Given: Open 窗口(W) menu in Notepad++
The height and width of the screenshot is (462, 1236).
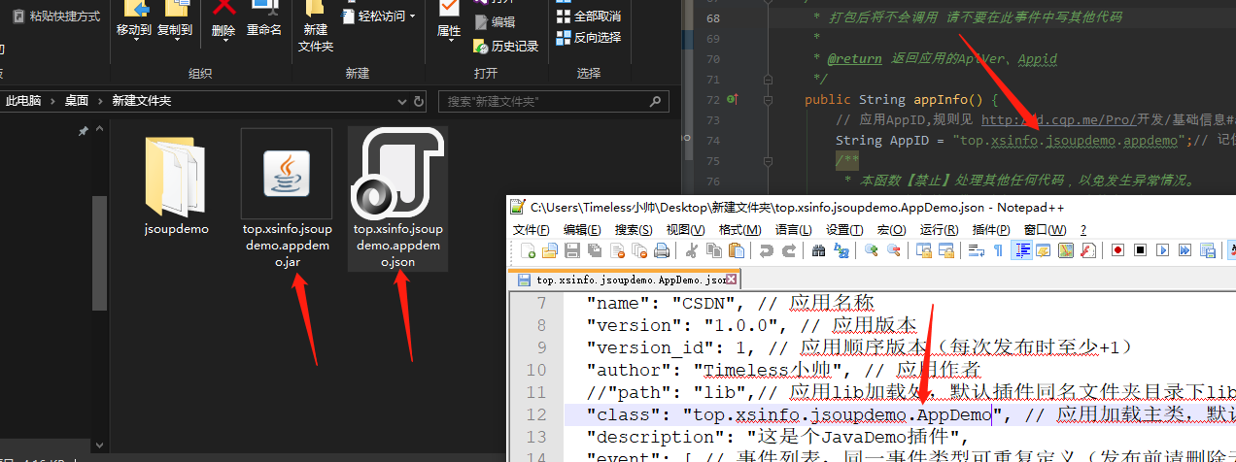Looking at the screenshot, I should (1046, 230).
